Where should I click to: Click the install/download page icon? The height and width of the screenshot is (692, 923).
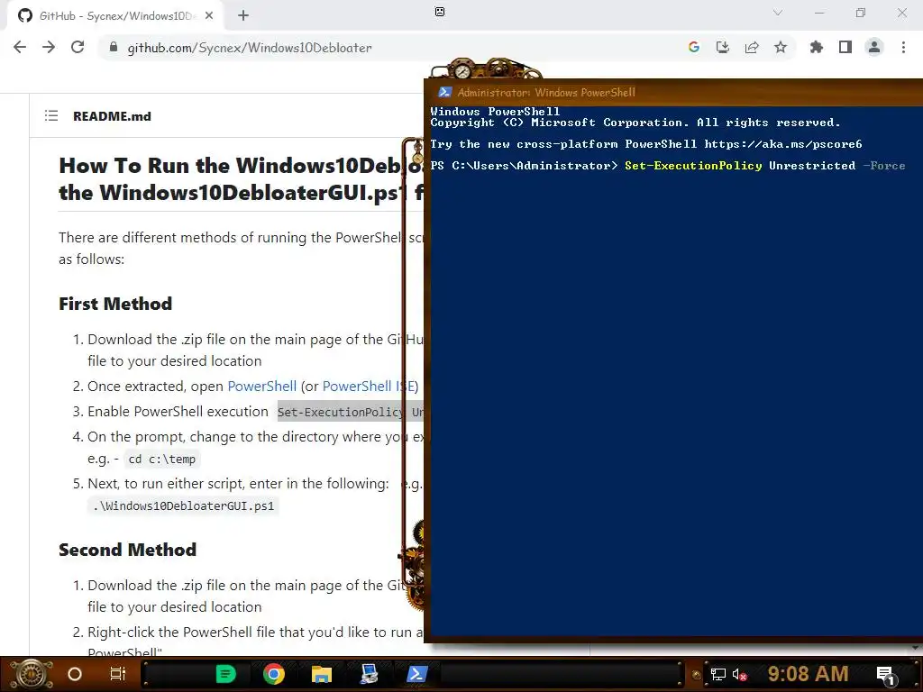pyautogui.click(x=722, y=47)
